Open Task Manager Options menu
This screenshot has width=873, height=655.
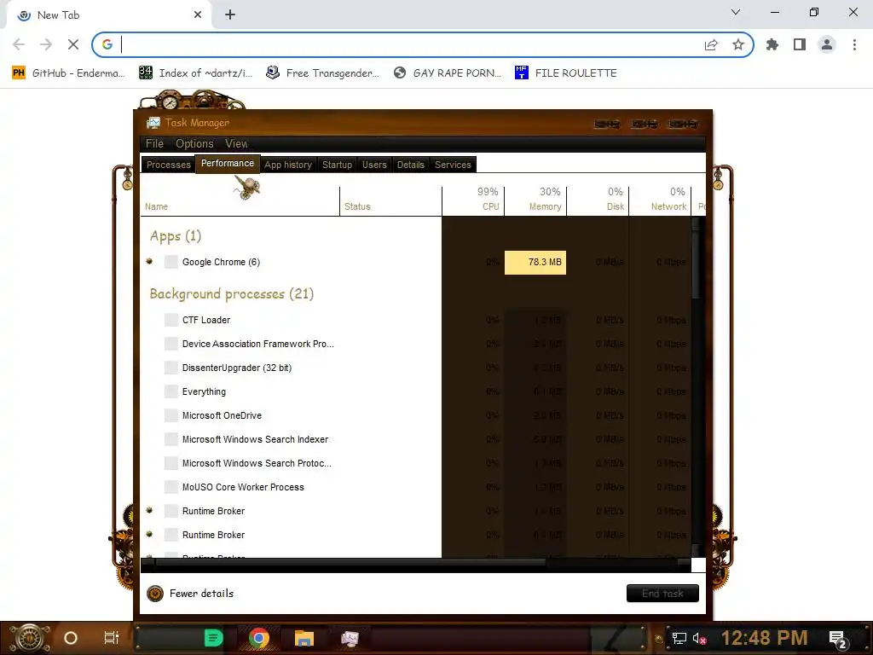(x=194, y=143)
